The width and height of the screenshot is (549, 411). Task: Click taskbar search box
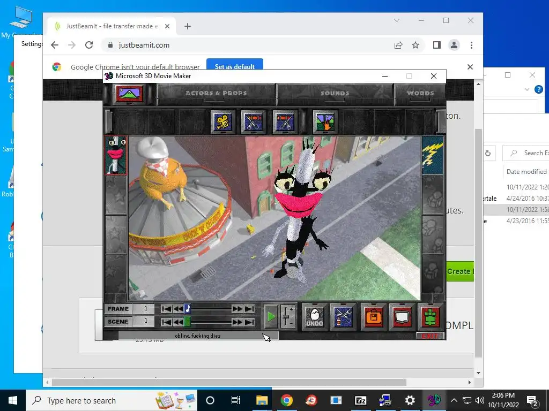pyautogui.click(x=112, y=400)
